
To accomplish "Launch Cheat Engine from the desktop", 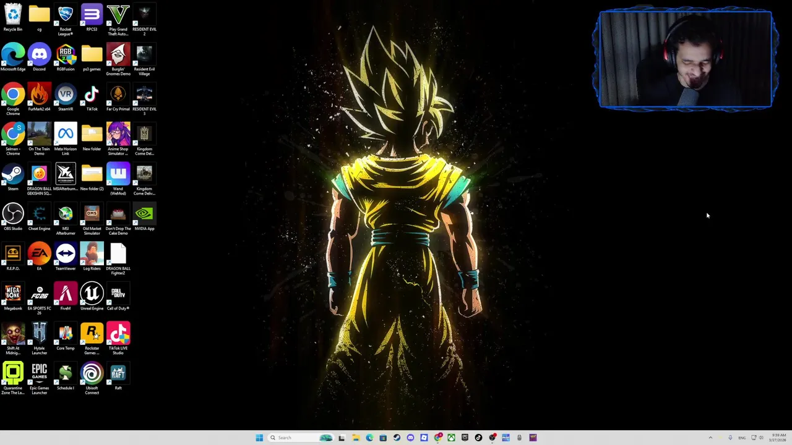I will pyautogui.click(x=39, y=218).
